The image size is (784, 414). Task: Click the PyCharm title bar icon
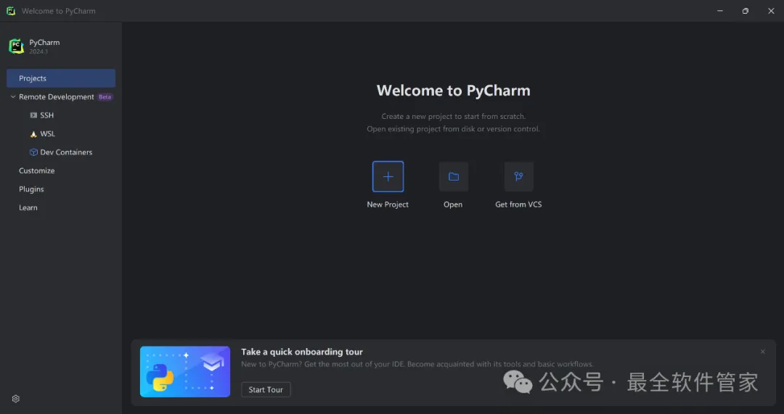tap(10, 10)
